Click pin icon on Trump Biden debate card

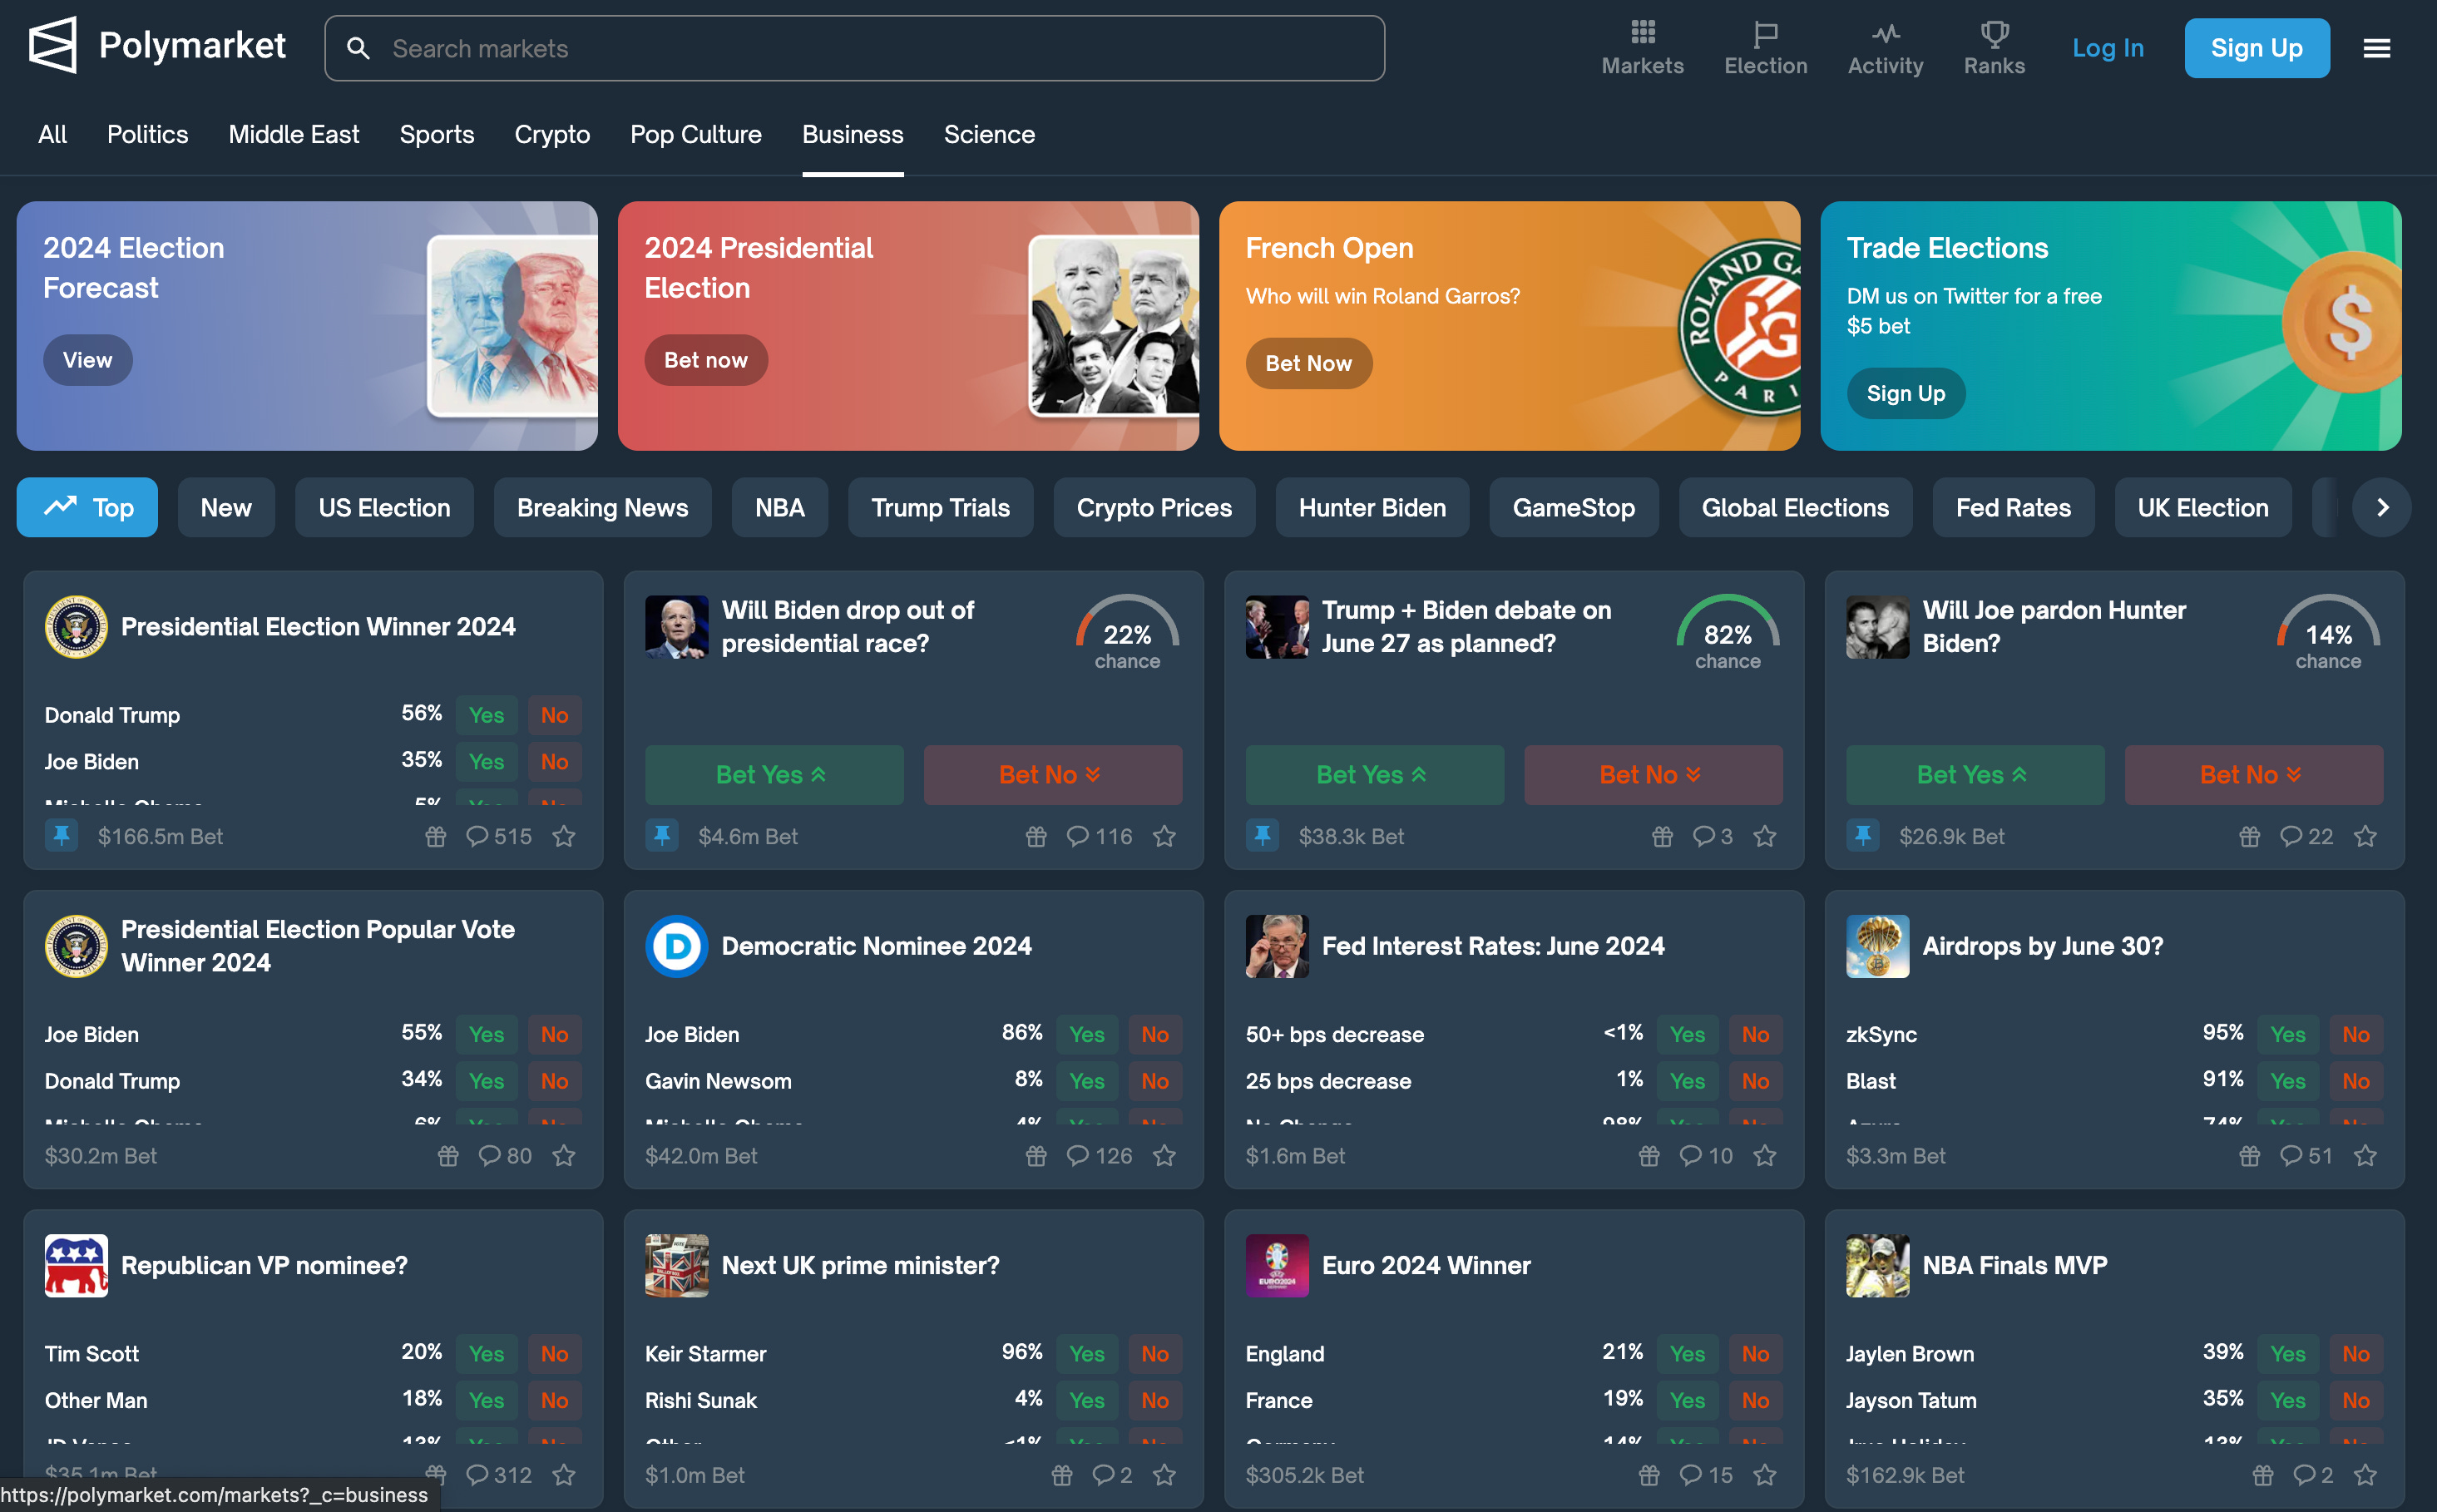click(1262, 835)
